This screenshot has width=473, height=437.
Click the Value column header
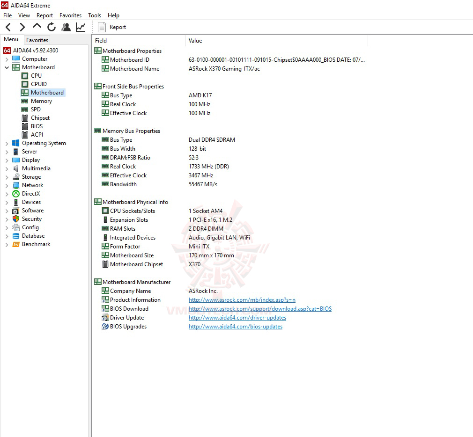click(277, 41)
